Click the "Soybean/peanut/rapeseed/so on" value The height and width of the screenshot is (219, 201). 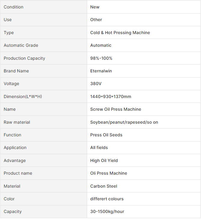(x=124, y=122)
